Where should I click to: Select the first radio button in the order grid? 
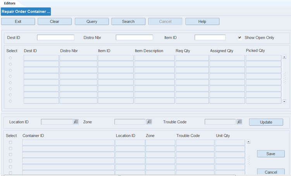10,58
